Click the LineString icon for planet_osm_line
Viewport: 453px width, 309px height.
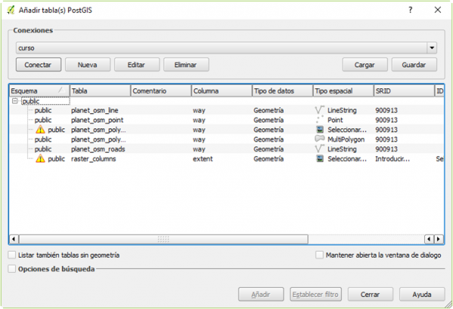(320, 110)
